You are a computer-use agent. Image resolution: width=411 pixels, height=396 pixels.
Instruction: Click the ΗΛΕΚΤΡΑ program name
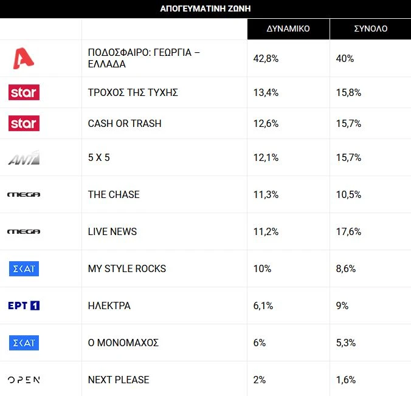tap(109, 306)
